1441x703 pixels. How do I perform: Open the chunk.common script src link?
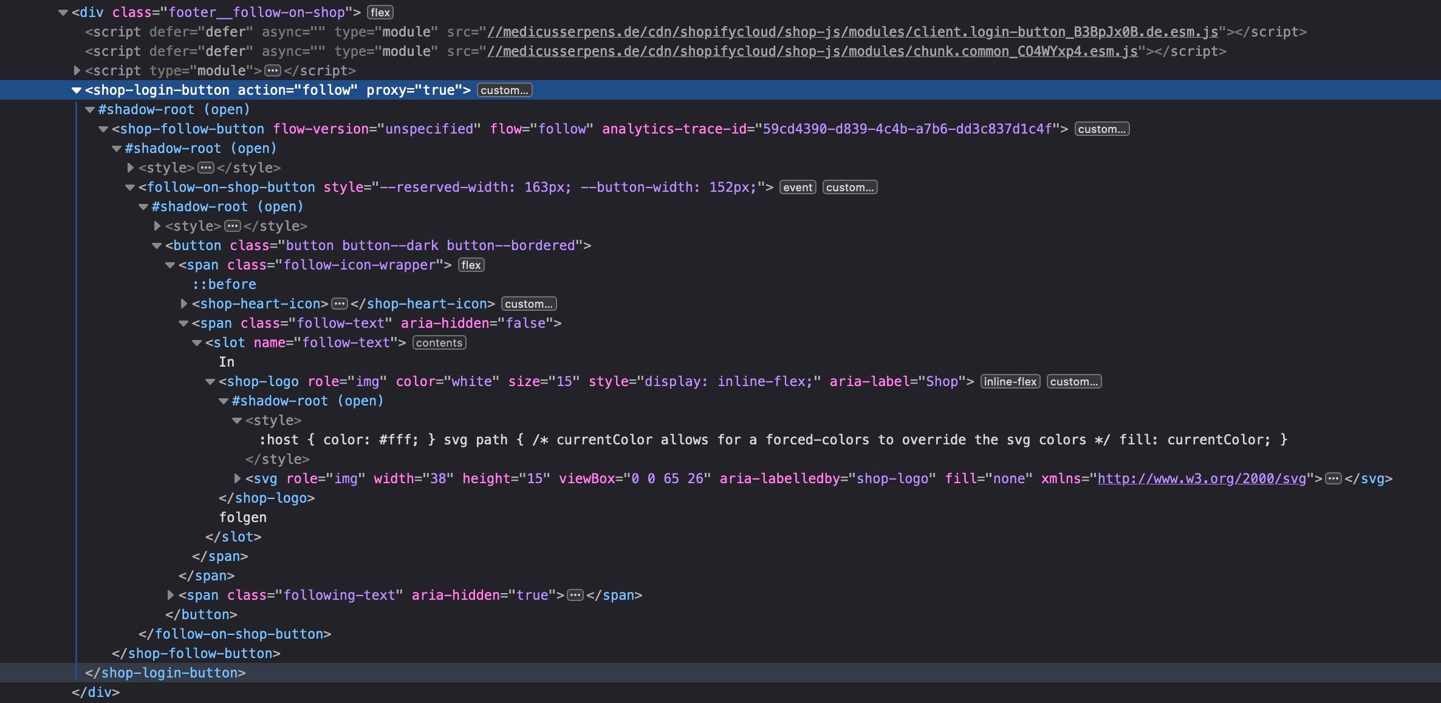(x=812, y=51)
